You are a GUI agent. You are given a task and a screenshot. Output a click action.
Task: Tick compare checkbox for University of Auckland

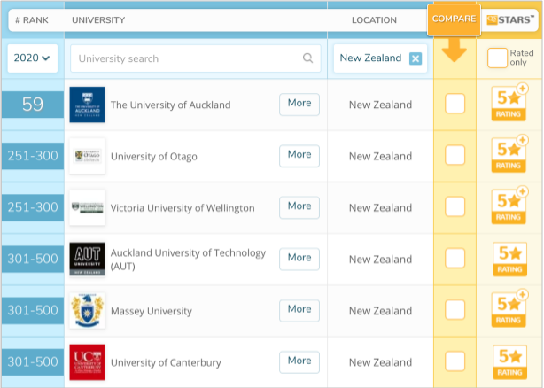[x=455, y=105]
